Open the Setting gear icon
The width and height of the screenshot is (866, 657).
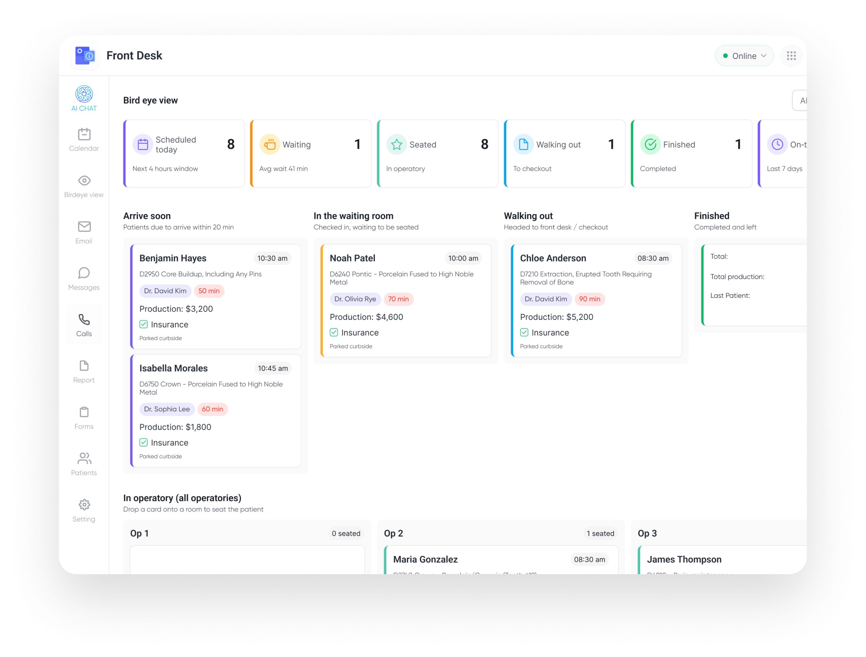pos(84,505)
